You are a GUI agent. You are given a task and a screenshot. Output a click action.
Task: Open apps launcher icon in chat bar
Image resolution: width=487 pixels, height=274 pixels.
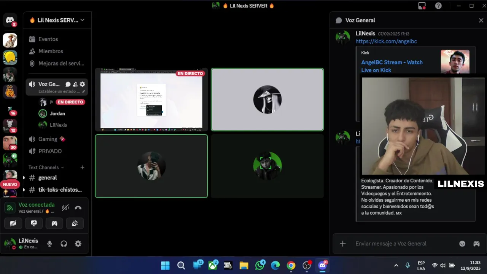pyautogui.click(x=476, y=244)
